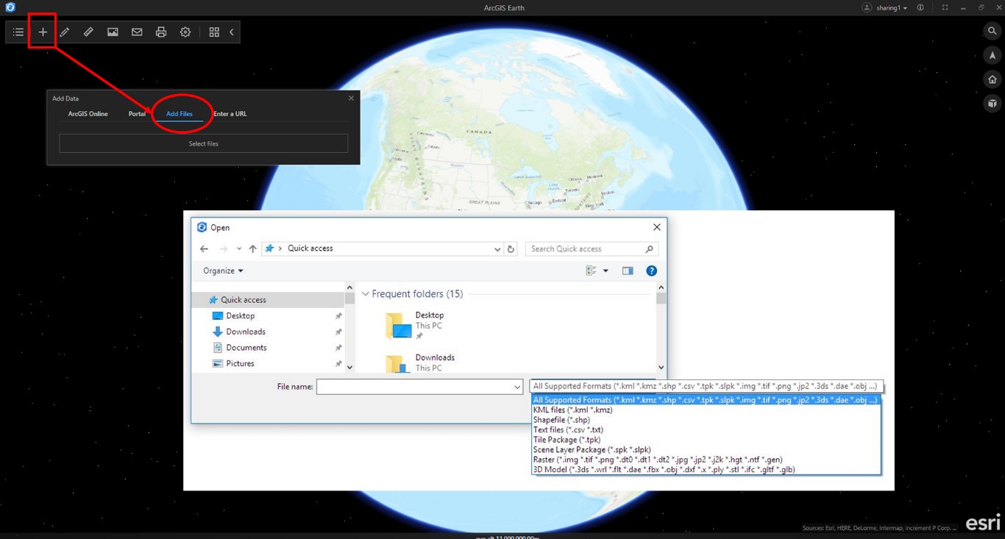Switch to the Portal tab

137,114
